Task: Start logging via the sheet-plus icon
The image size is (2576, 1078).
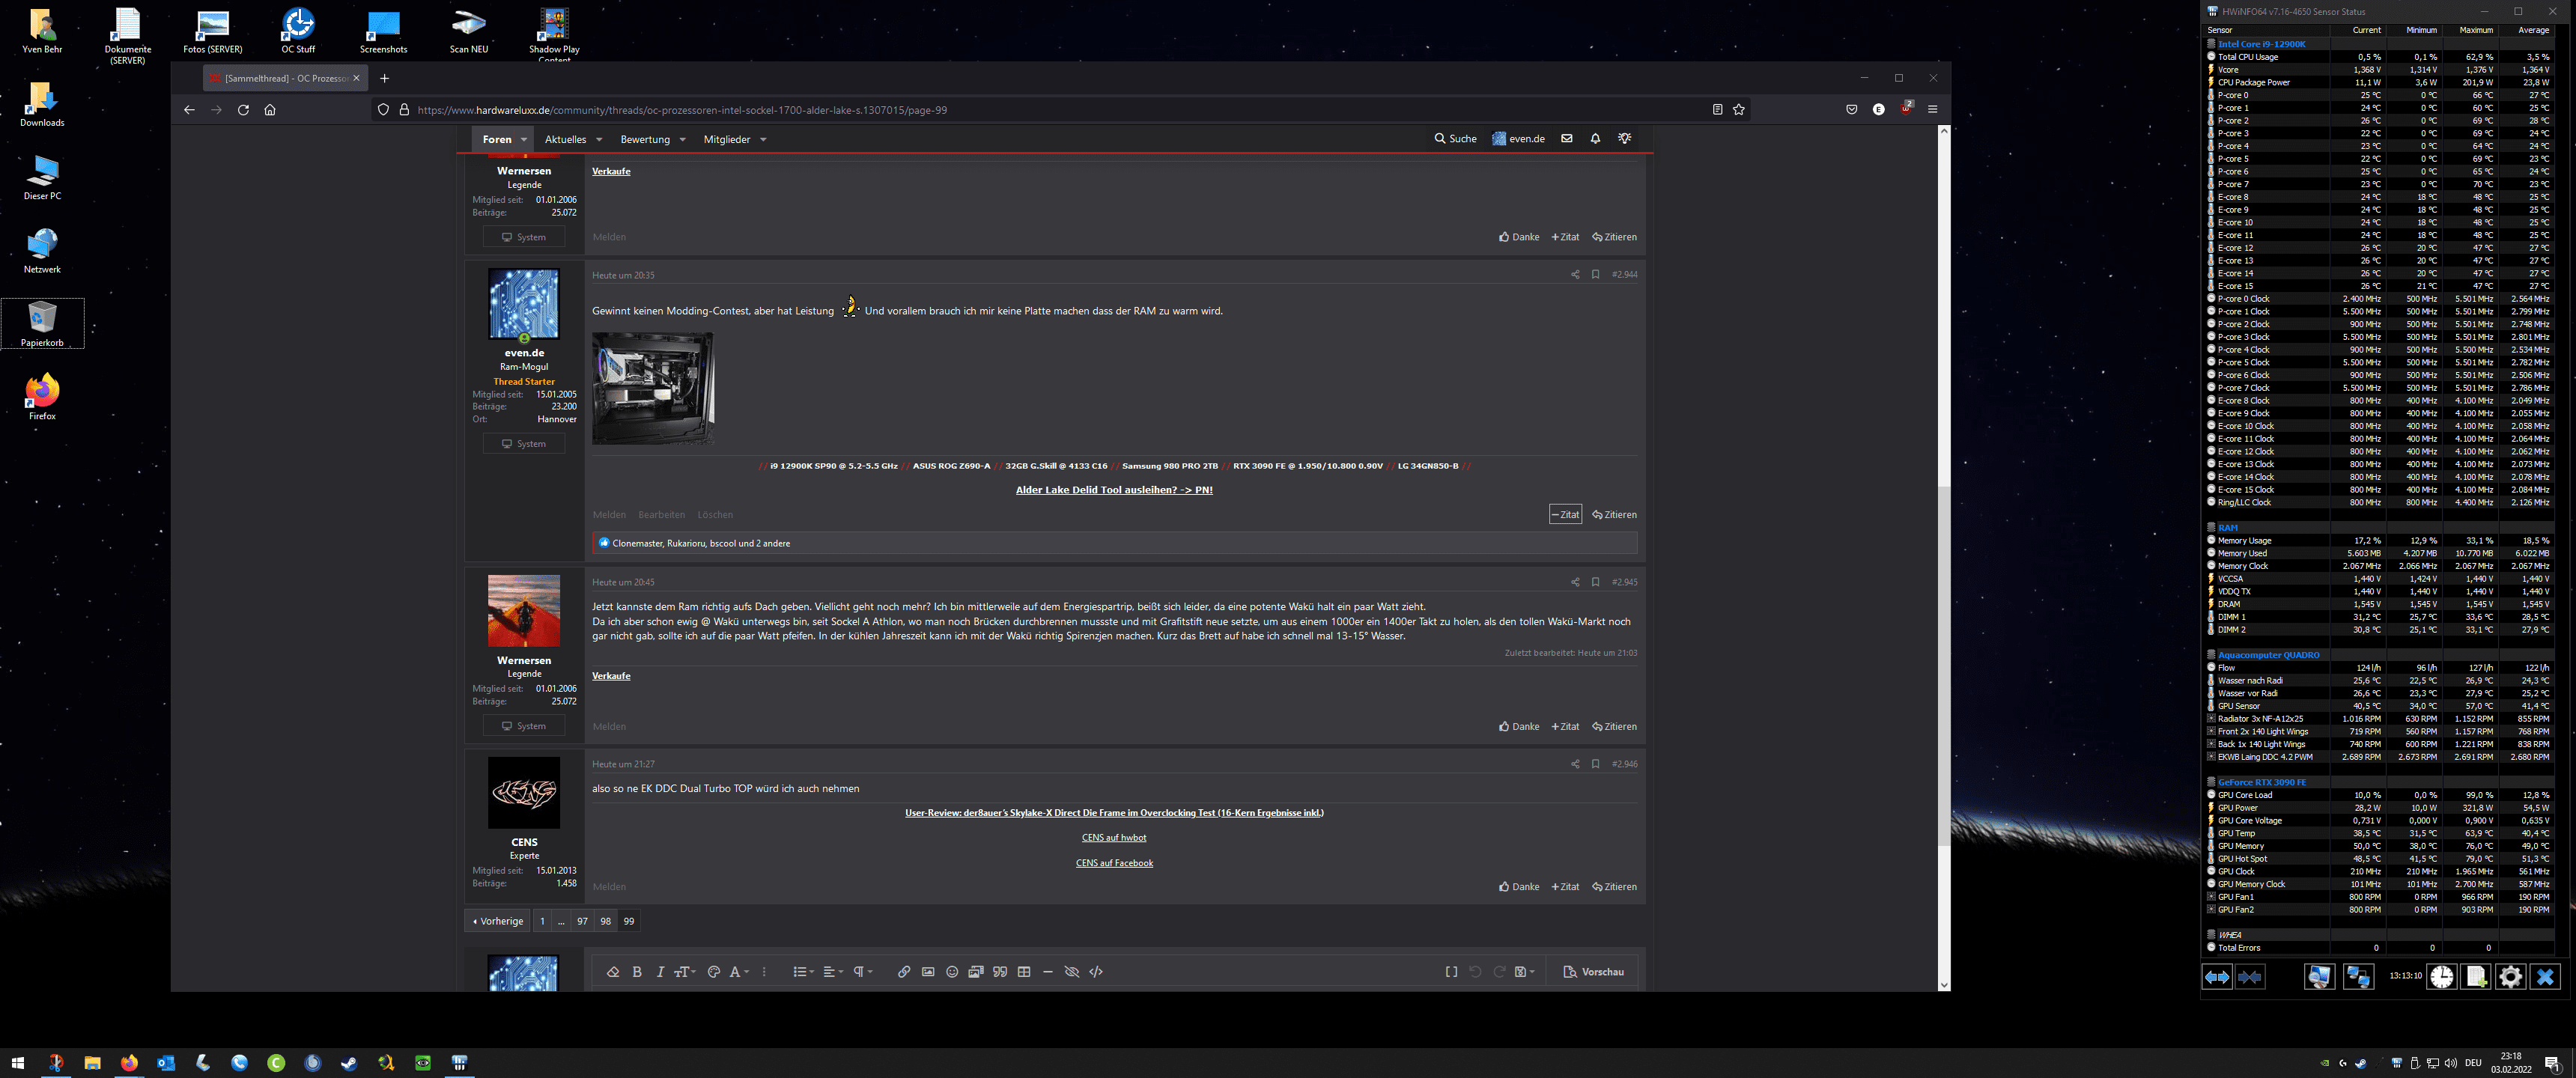Action: pyautogui.click(x=2475, y=977)
